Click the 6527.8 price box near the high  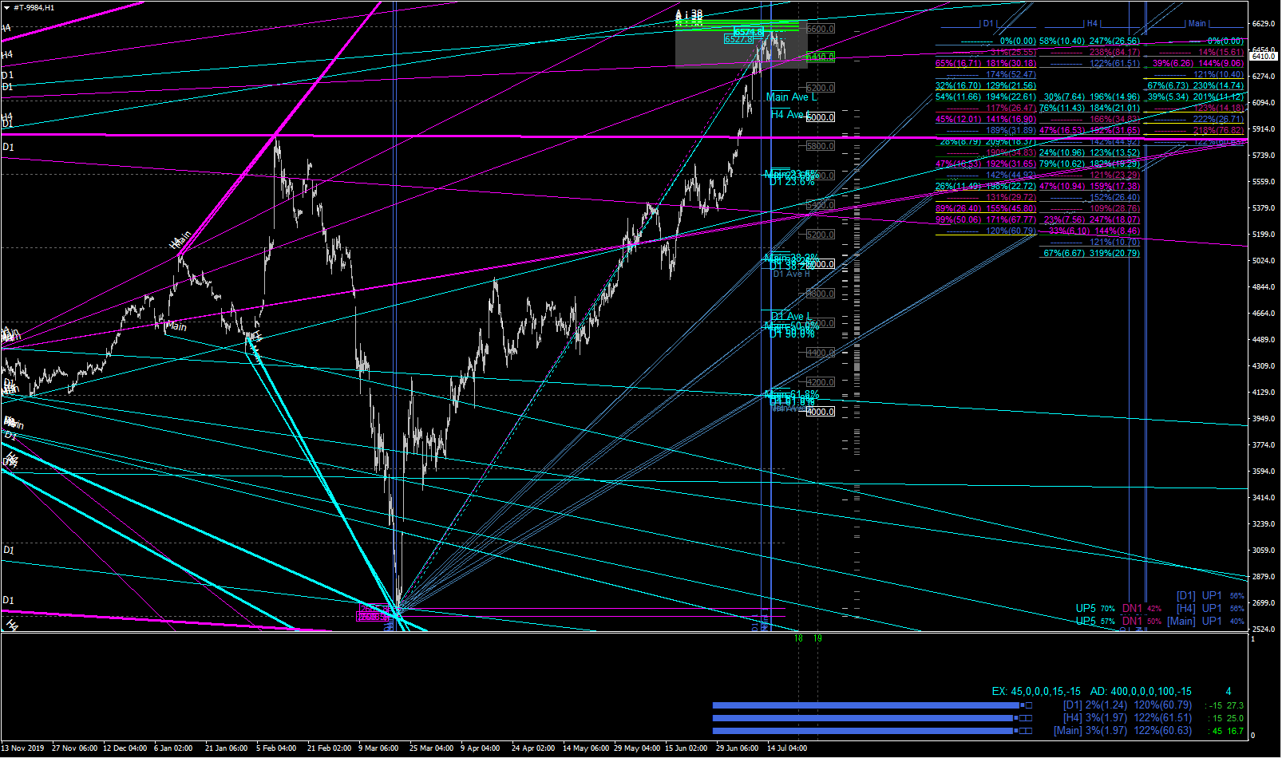coord(739,39)
